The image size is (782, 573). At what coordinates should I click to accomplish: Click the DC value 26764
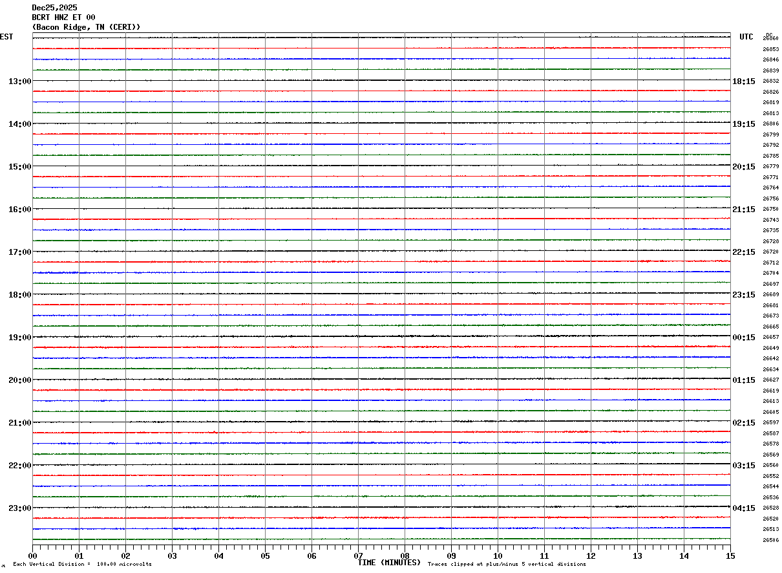(x=770, y=188)
